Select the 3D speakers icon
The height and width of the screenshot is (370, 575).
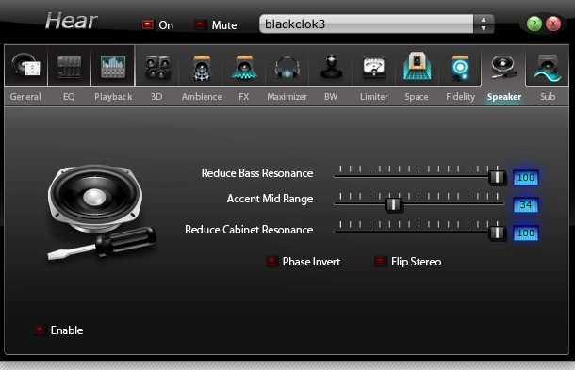(157, 67)
